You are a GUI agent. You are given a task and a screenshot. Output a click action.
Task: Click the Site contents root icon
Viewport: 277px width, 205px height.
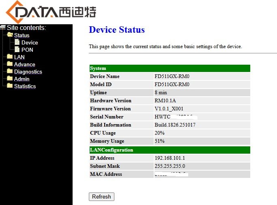3,27
